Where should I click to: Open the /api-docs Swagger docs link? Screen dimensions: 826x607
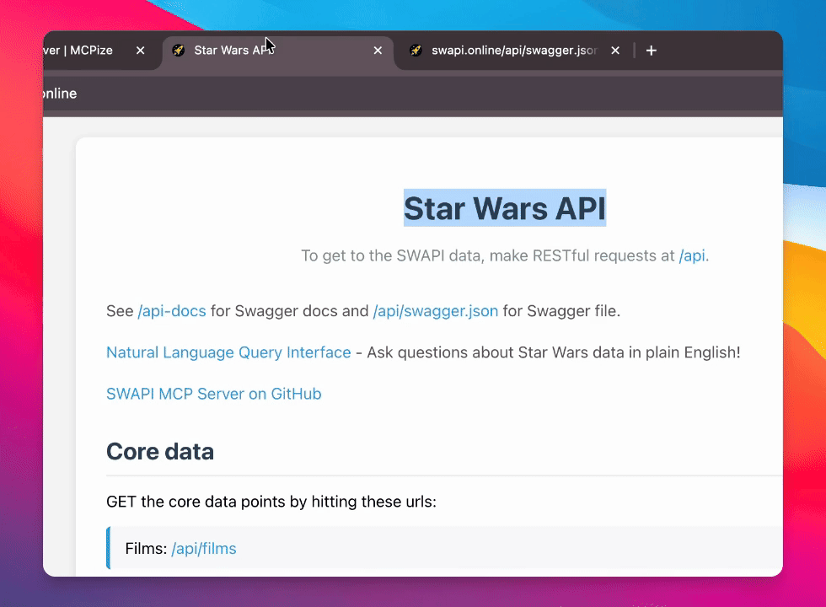(x=172, y=311)
